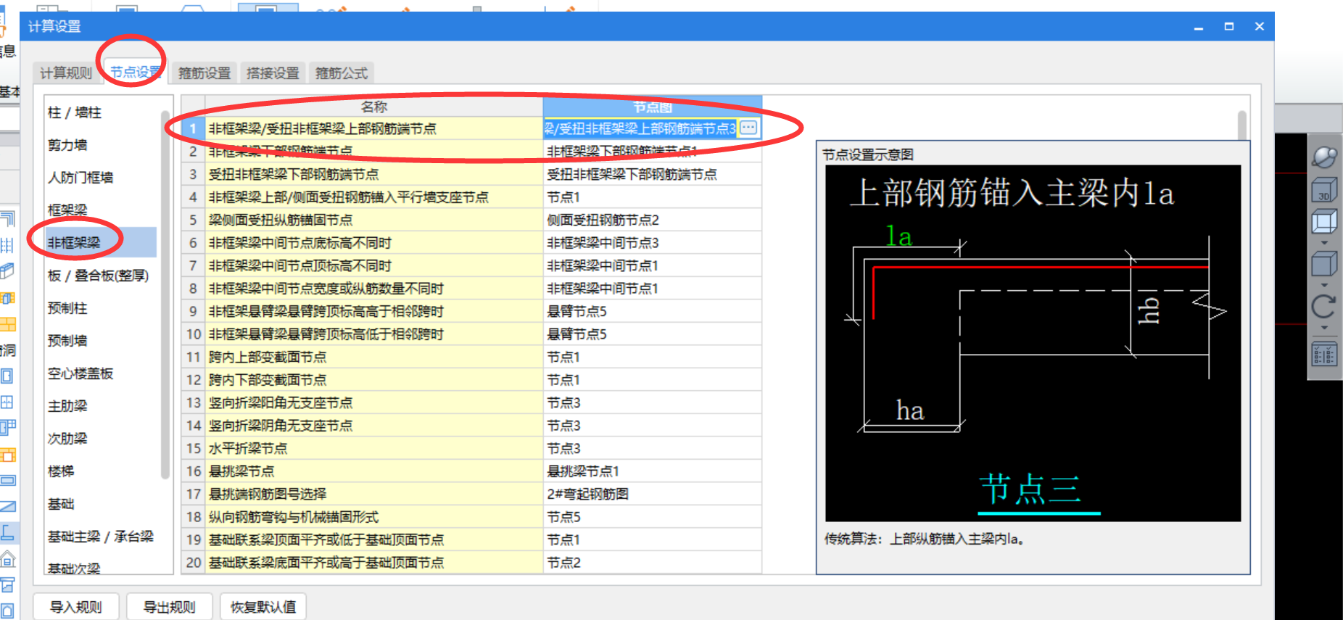
Task: Select row 10 非框架悬臂梁悬臂跨顶标高低于相邻跨时
Action: coord(374,334)
